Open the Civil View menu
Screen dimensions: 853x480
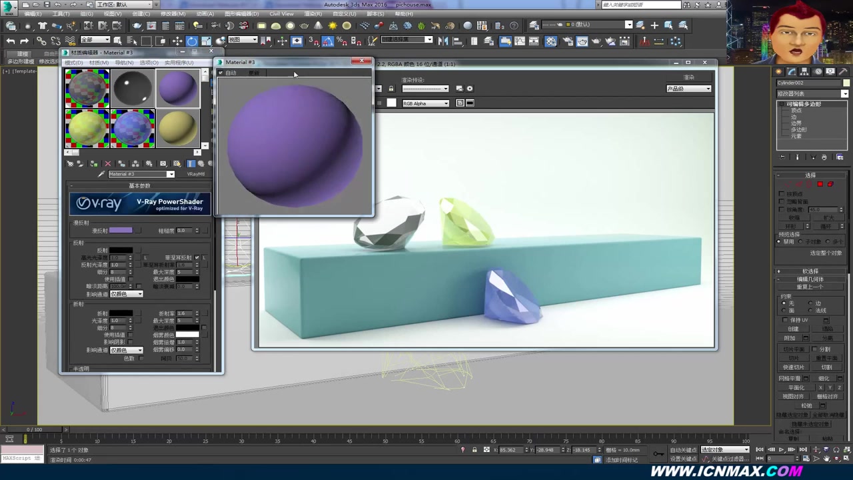click(281, 14)
